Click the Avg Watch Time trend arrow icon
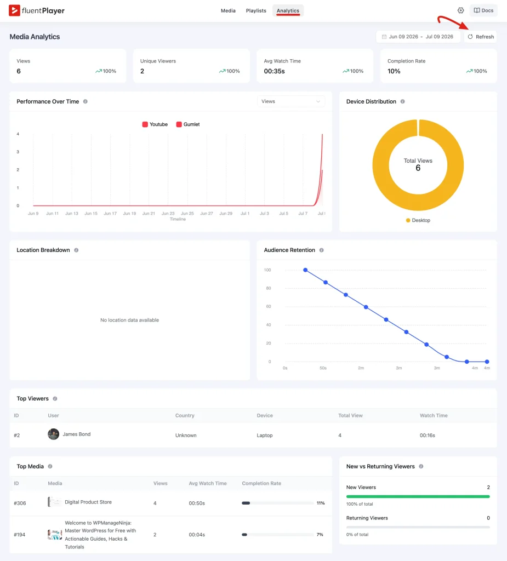 pyautogui.click(x=345, y=71)
